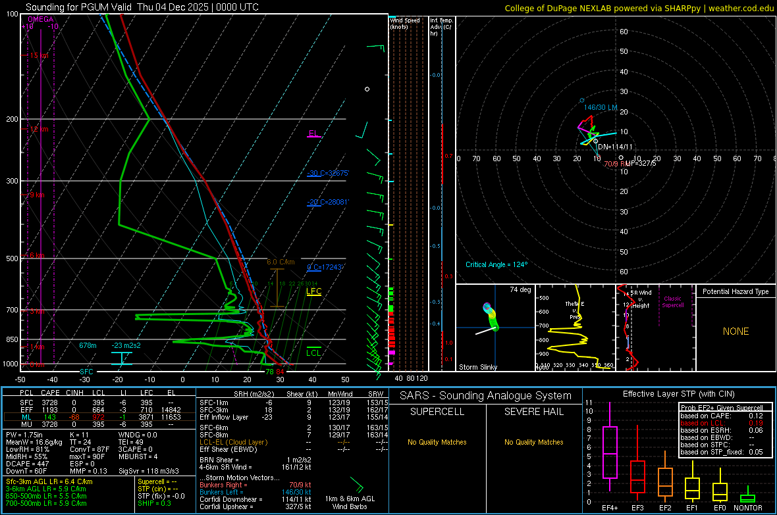Click the 146/30 LM hodograph label
Viewport: 777px width, 515px height.
click(x=601, y=107)
